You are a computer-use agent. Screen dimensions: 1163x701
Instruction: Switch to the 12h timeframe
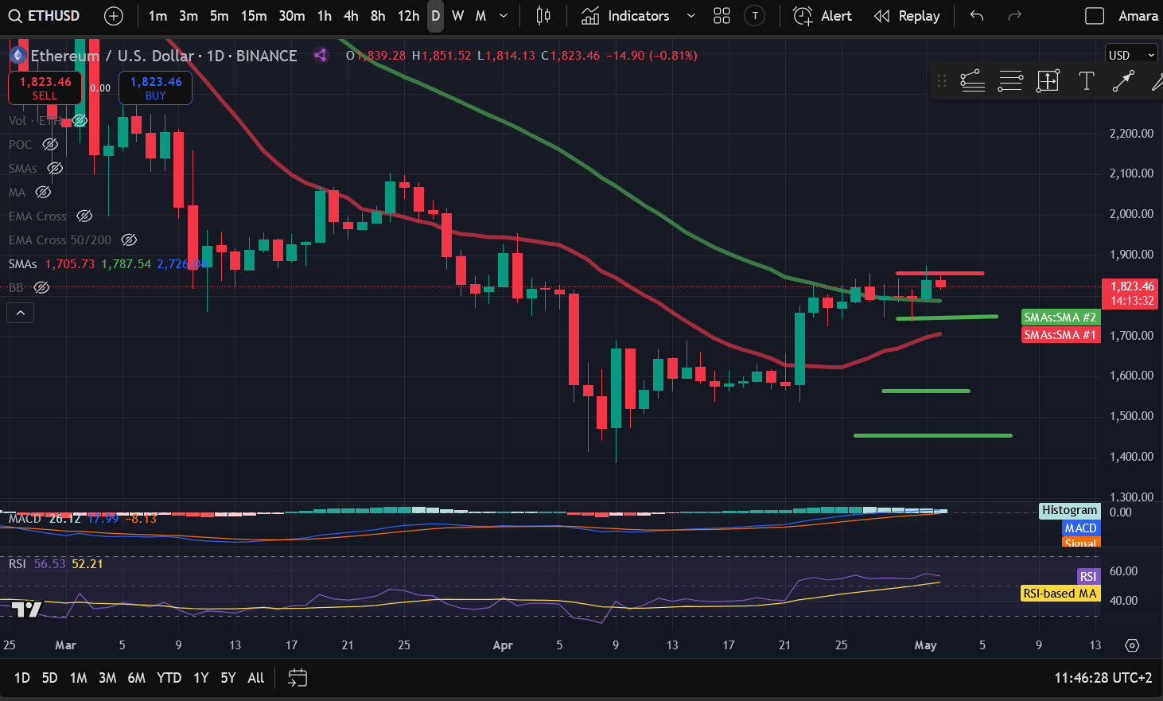[408, 16]
